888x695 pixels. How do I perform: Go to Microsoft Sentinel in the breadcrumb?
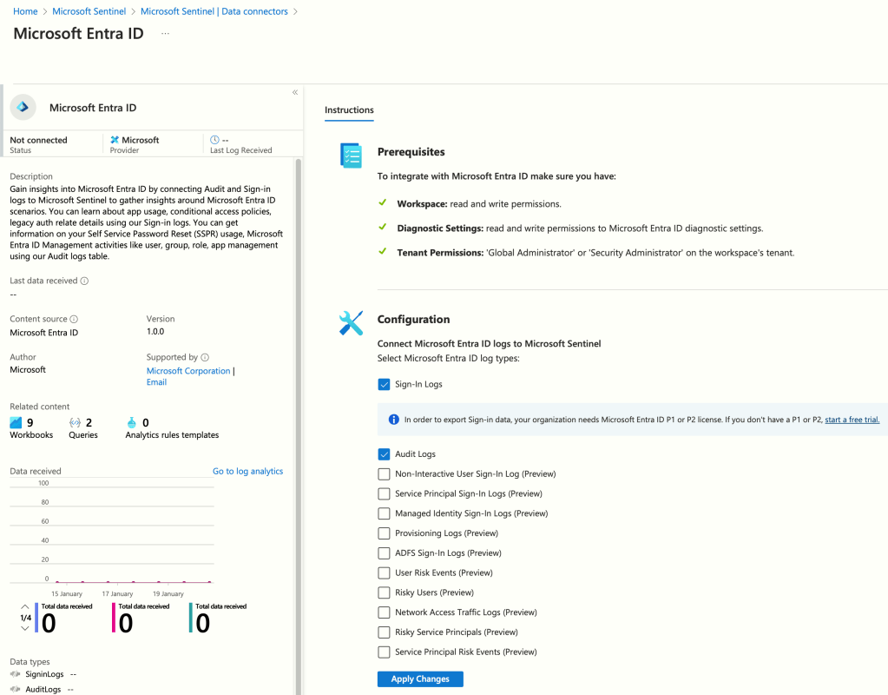[x=89, y=11]
